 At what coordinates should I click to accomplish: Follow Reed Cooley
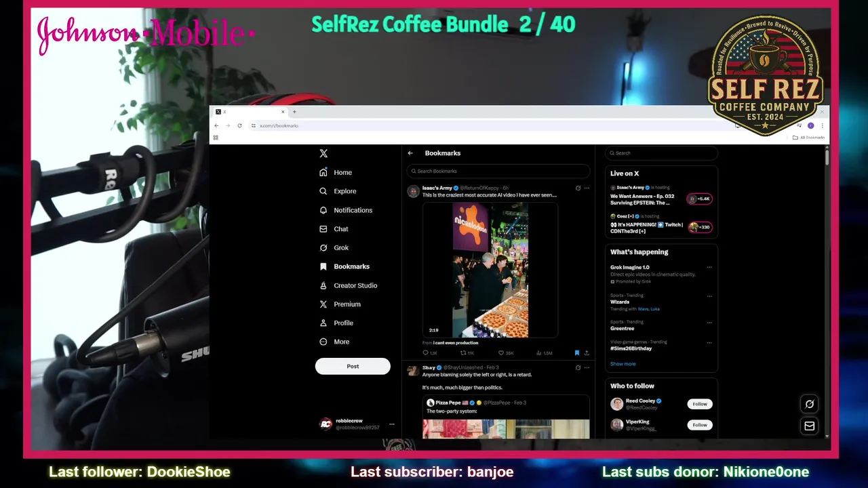pos(700,404)
